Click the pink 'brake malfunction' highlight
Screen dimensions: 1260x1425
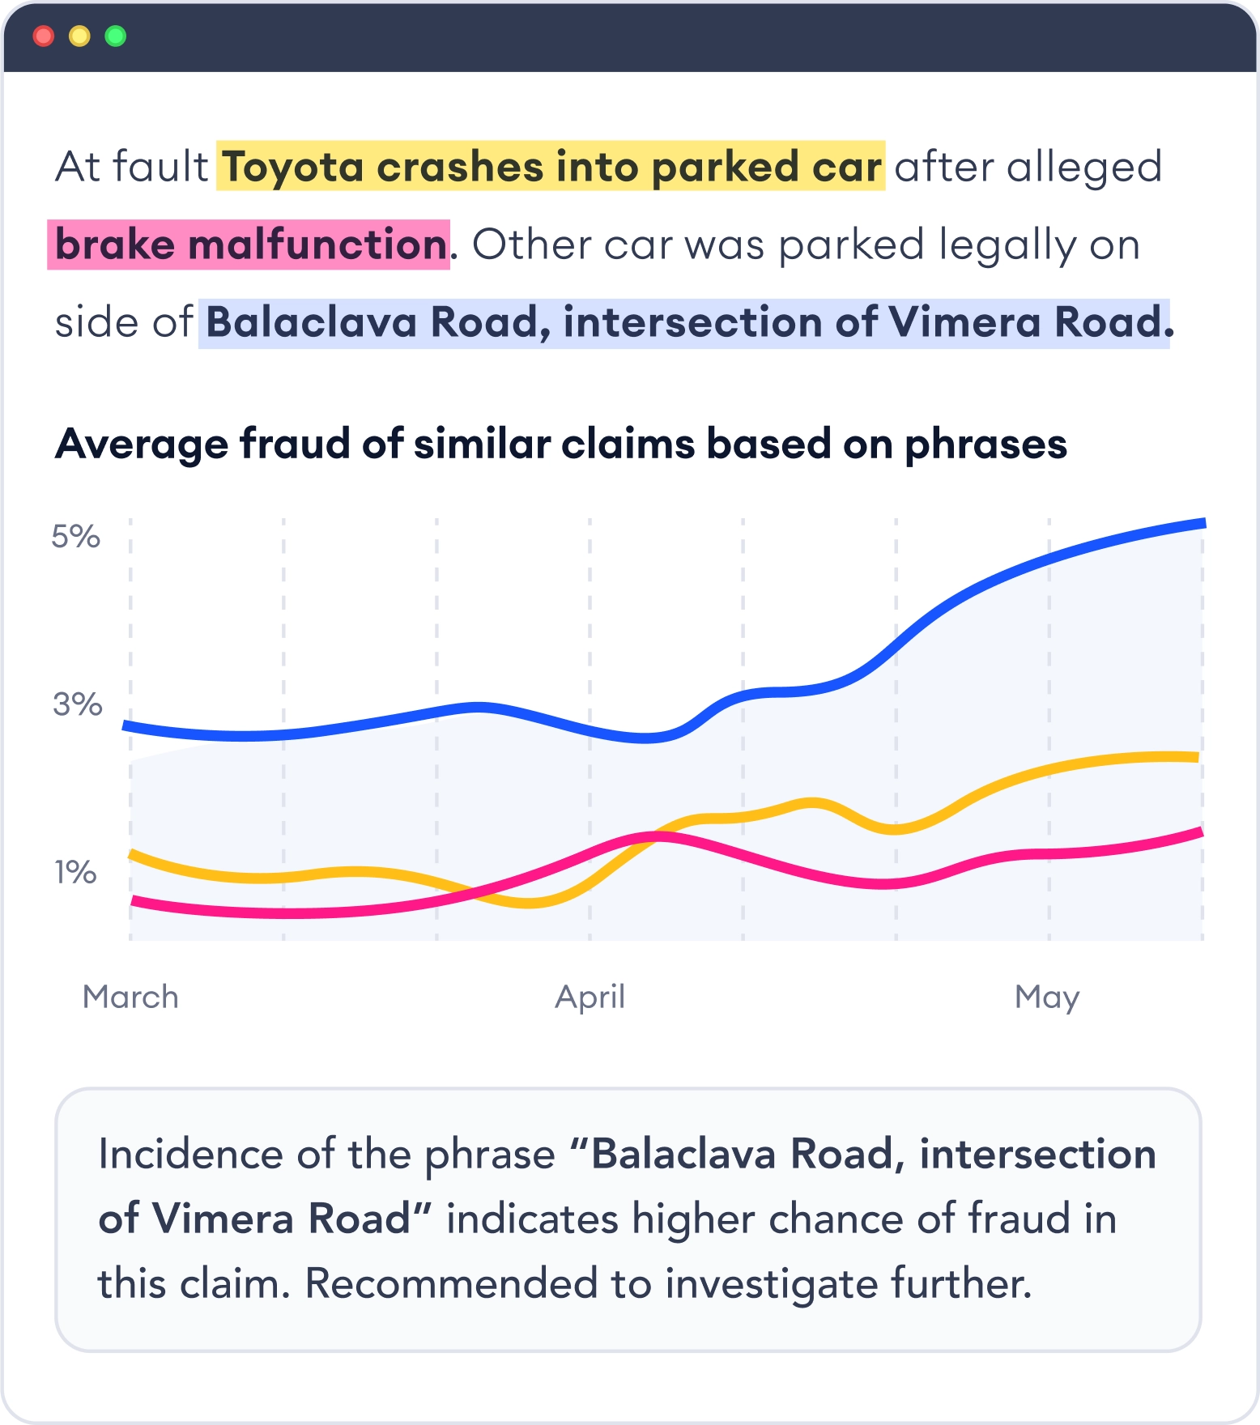pyautogui.click(x=249, y=245)
